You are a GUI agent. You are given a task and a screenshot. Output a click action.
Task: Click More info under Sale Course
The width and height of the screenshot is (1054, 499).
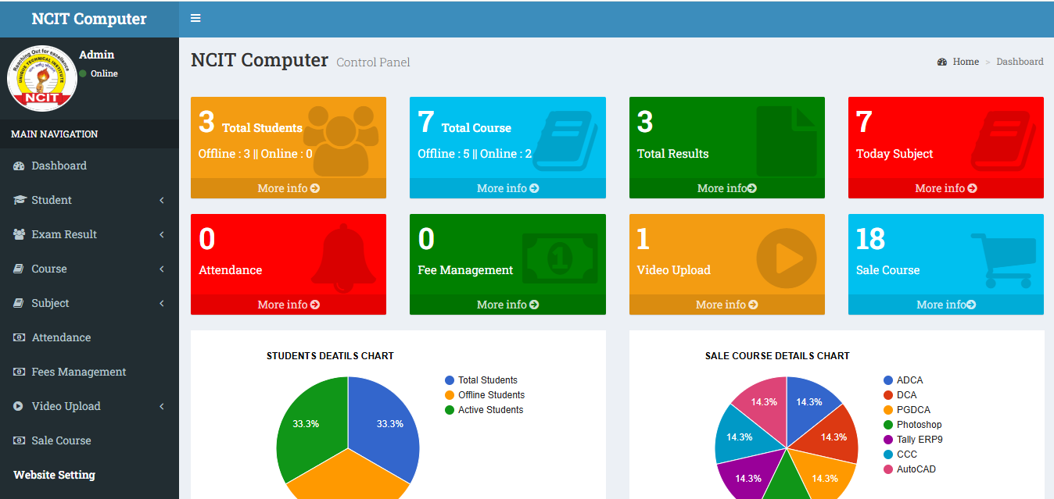click(945, 305)
